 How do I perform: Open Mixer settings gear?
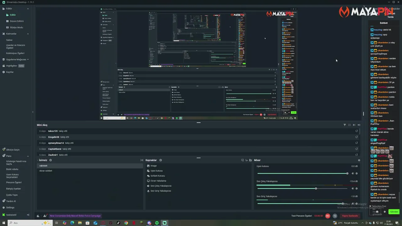(359, 160)
